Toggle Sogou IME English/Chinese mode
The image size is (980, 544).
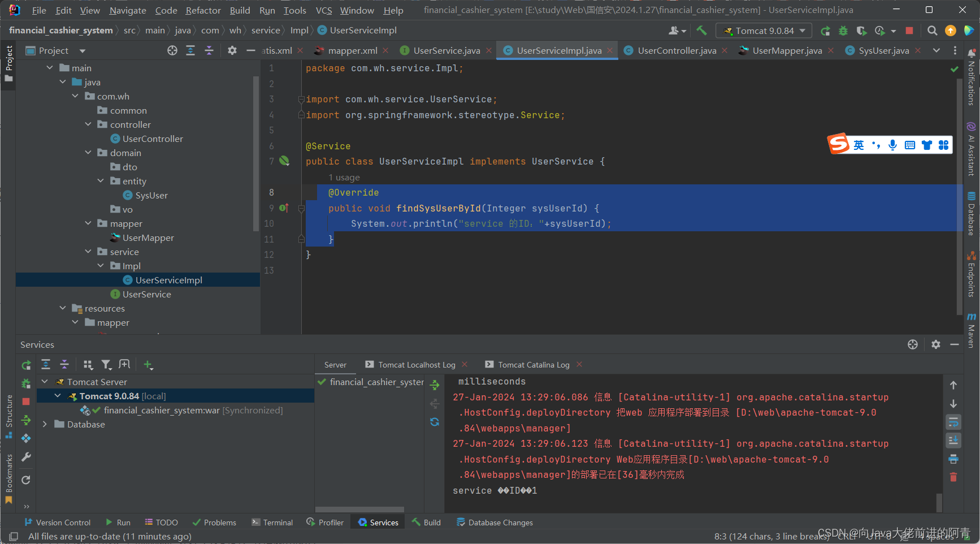coord(858,145)
